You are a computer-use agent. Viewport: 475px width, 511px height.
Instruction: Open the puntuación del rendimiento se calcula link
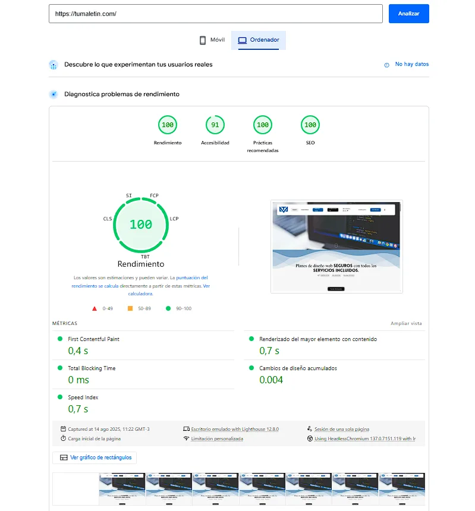pos(140,282)
